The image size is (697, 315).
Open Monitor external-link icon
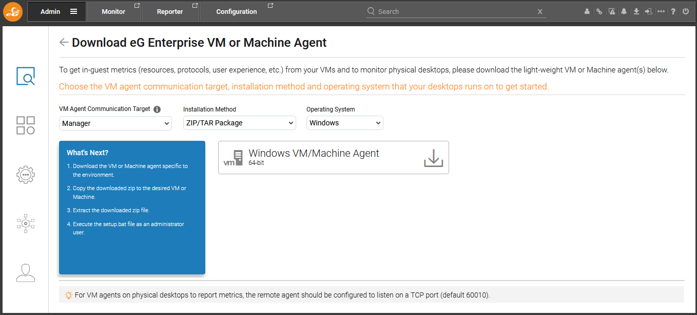pos(137,6)
